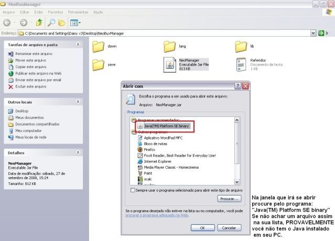
Task: Toggle the Folders pane toolbar icon
Action: [61, 23]
